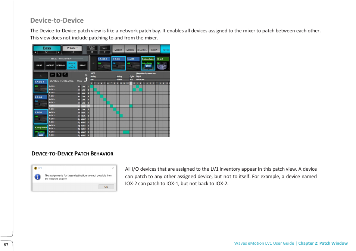Viewport: 356px width, 251px height.
Task: Toggle patch from ADAT 5 to Phones 2L
Action: tap(124, 132)
